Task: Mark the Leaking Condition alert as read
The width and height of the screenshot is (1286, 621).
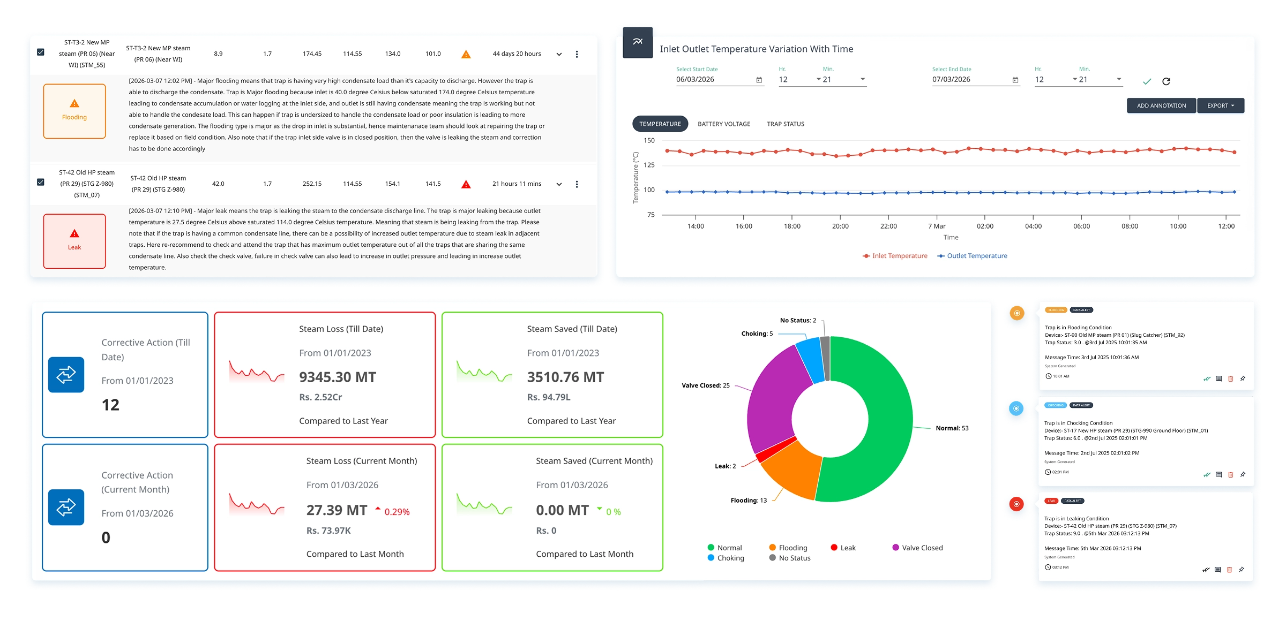Action: coord(1206,570)
